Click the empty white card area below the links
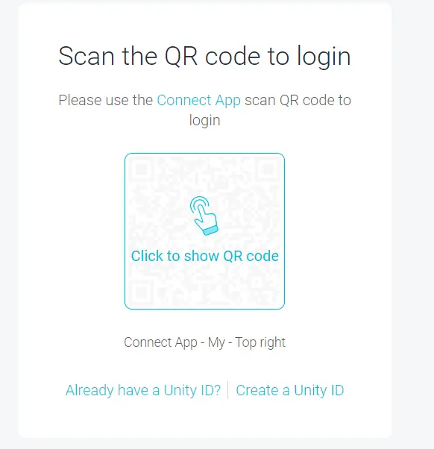 pyautogui.click(x=204, y=419)
